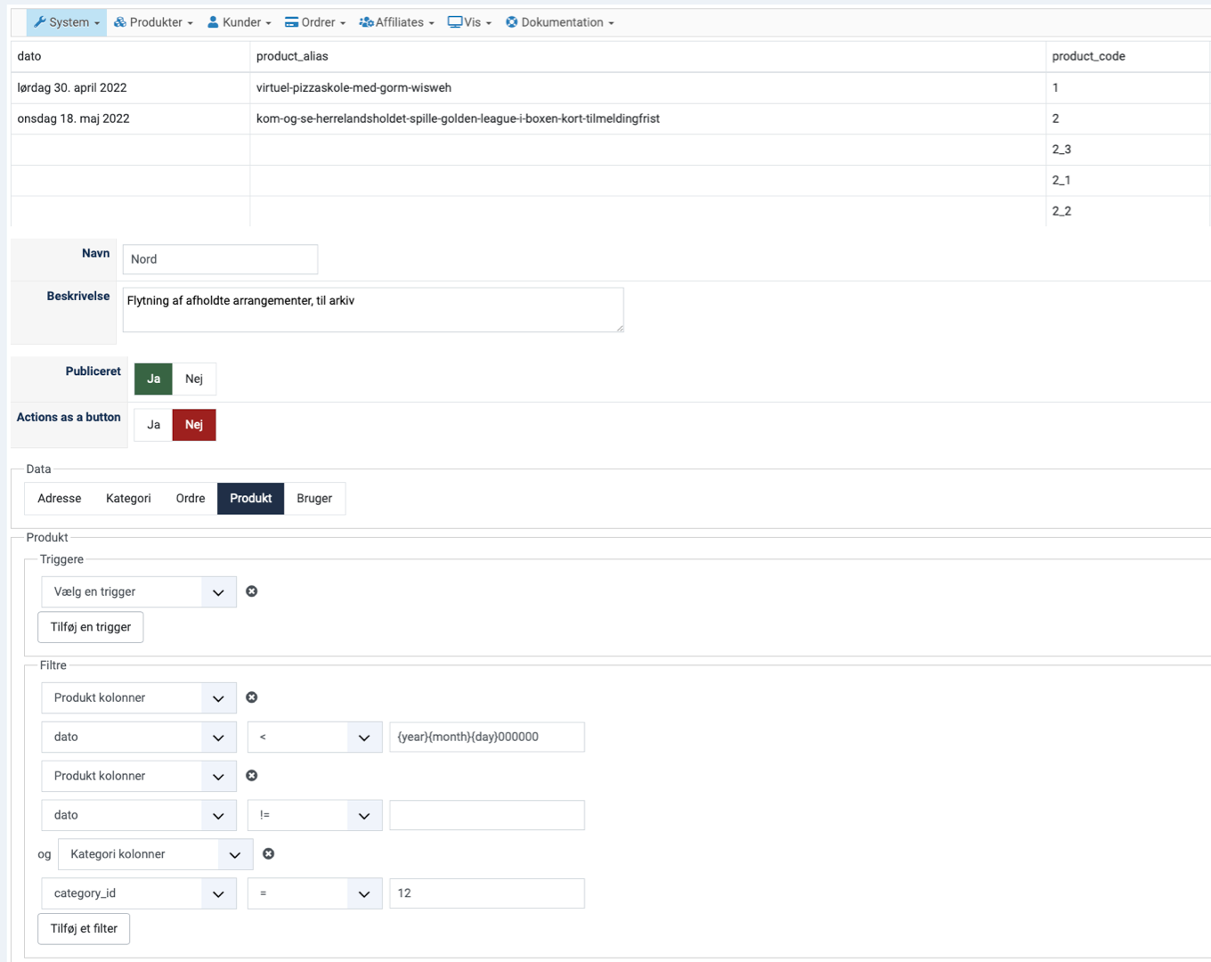The height and width of the screenshot is (962, 1211).
Task: Click the group icon beside Affiliates
Action: pyautogui.click(x=366, y=22)
